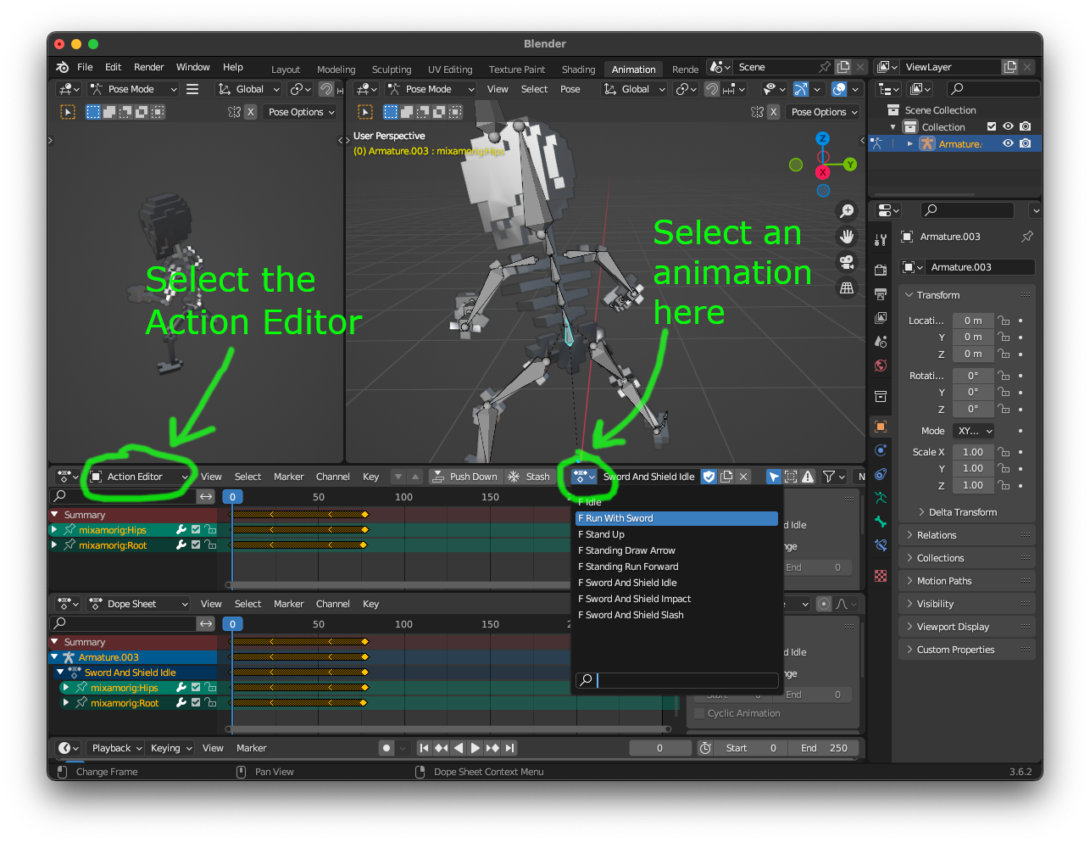Pin the Armature.003 properties panel
Image resolution: width=1090 pixels, height=843 pixels.
[1027, 237]
